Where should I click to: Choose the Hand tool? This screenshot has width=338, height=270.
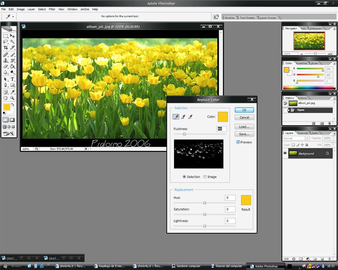(5, 97)
